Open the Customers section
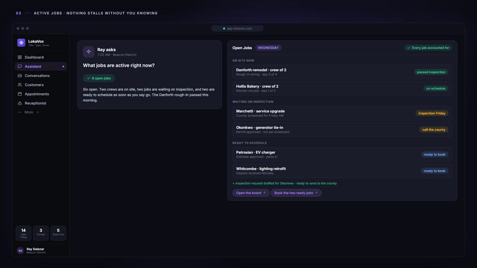This screenshot has height=268, width=477. (41, 85)
